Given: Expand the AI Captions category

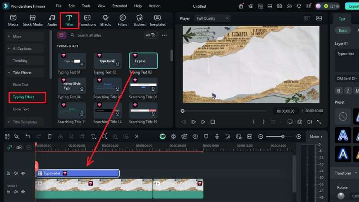Looking at the screenshot, I should pos(25,48).
